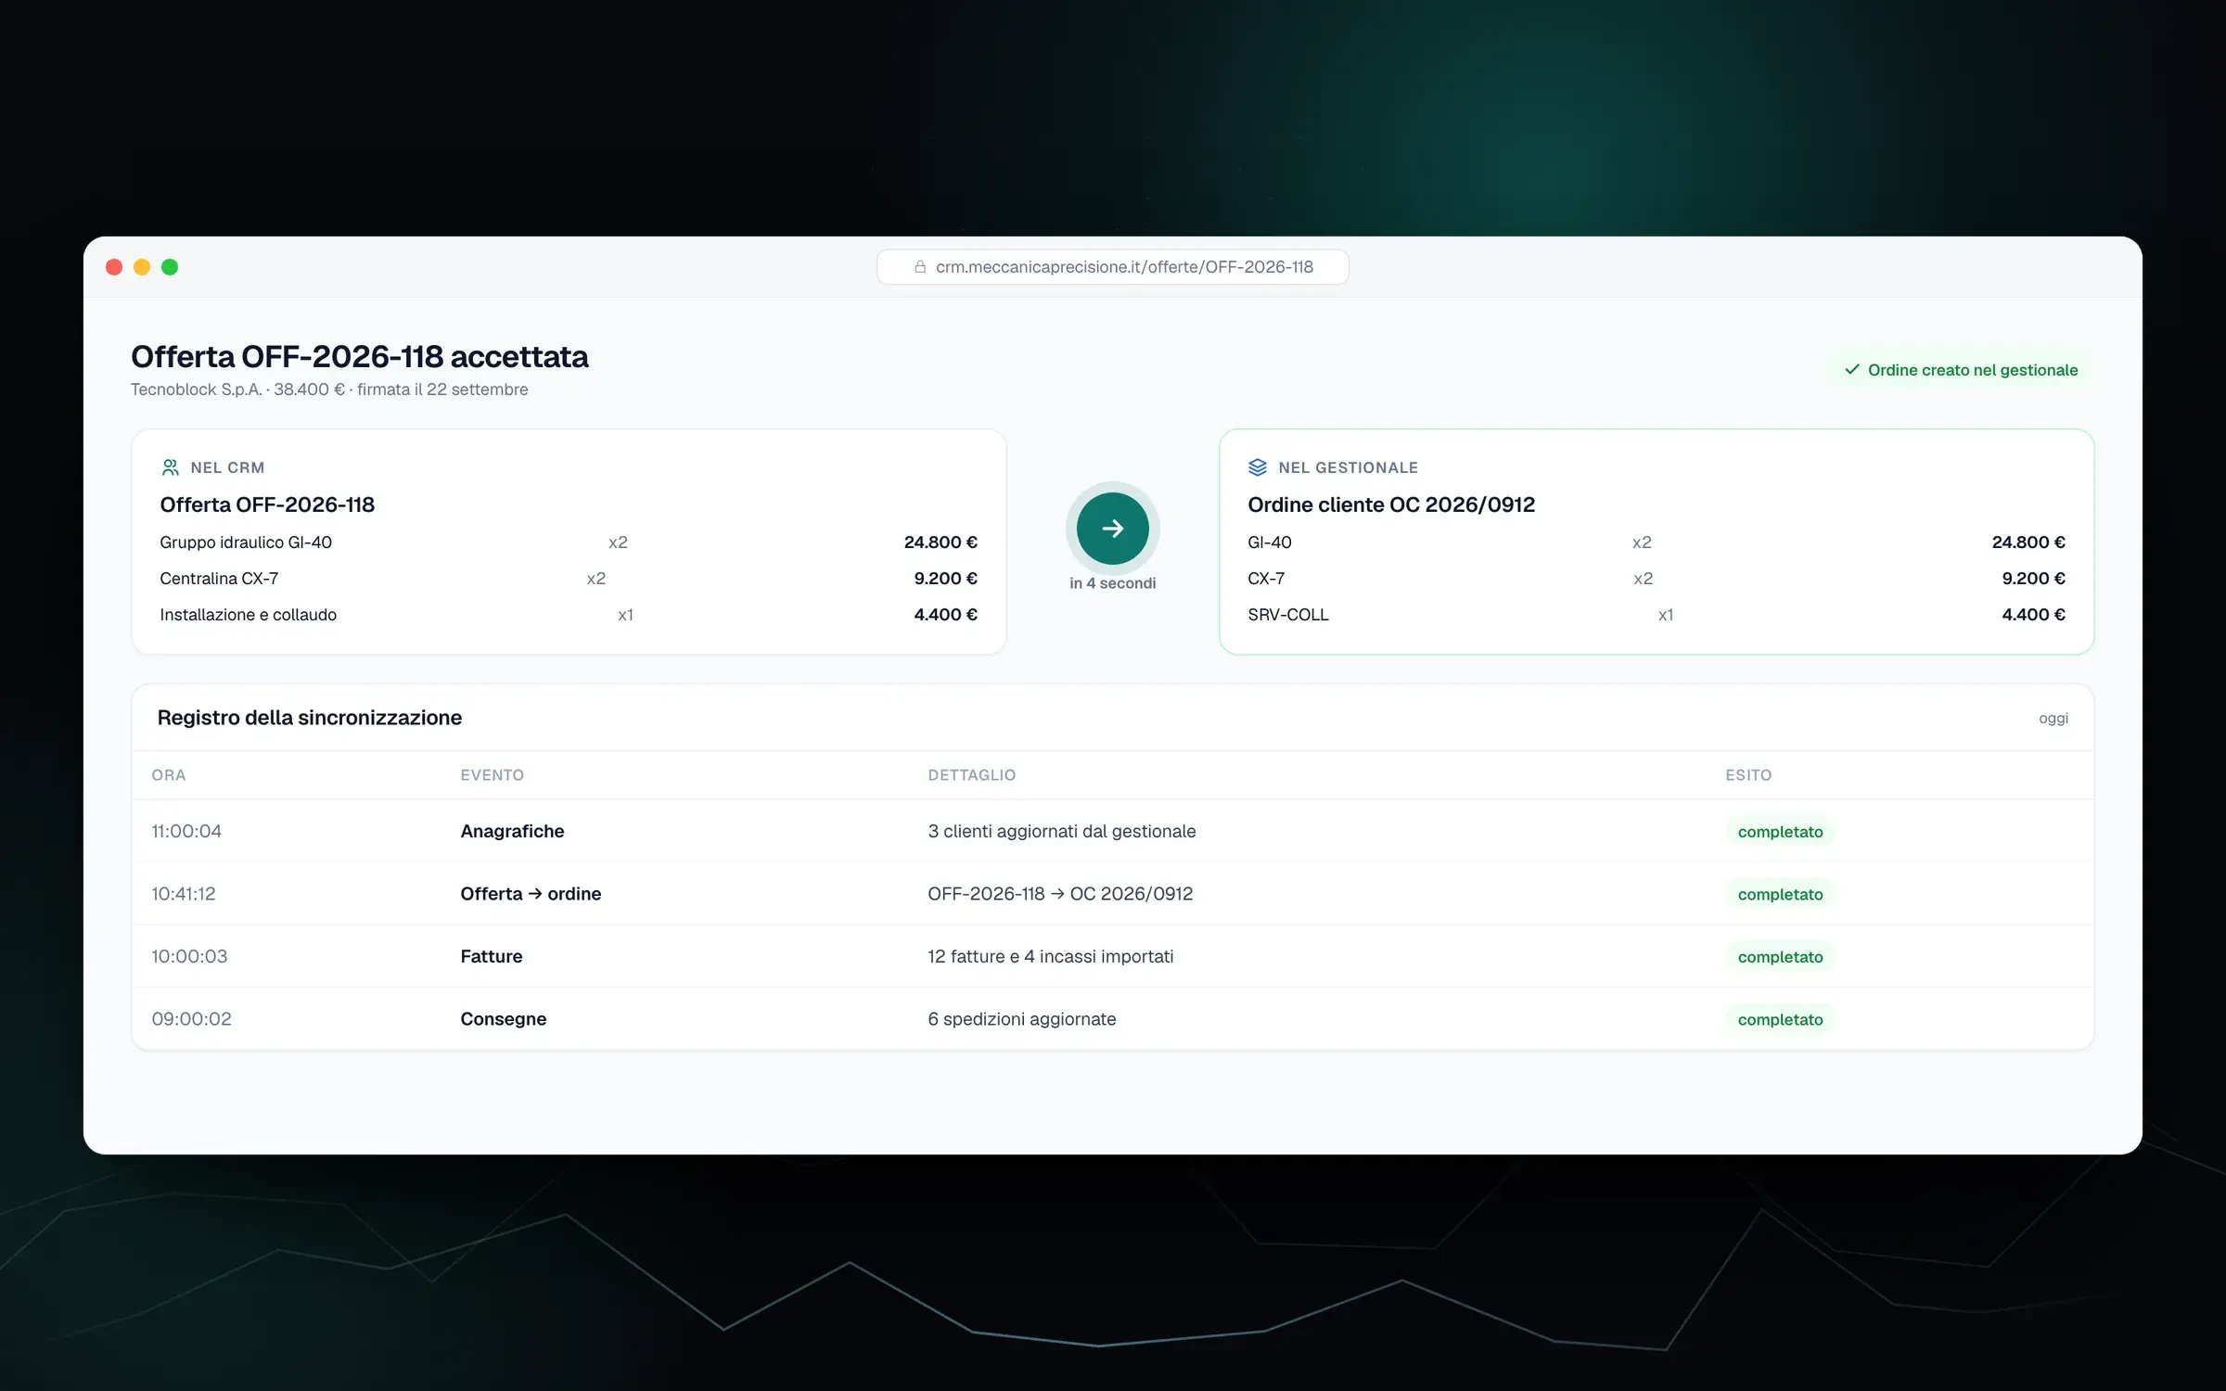The width and height of the screenshot is (2226, 1391).
Task: Click the checkmark in order created badge
Action: 1852,369
